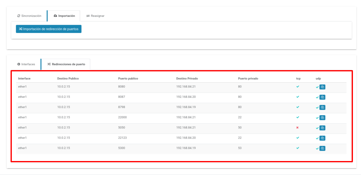Screen dimensions: 361x175
Task: Click the udp check mark in the 5050 row
Action: pyautogui.click(x=317, y=128)
